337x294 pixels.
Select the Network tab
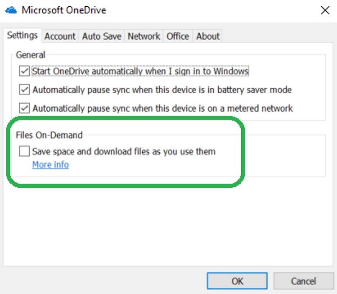click(x=144, y=36)
